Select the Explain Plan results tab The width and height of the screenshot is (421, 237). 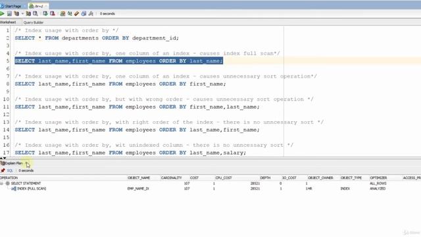pos(12,163)
